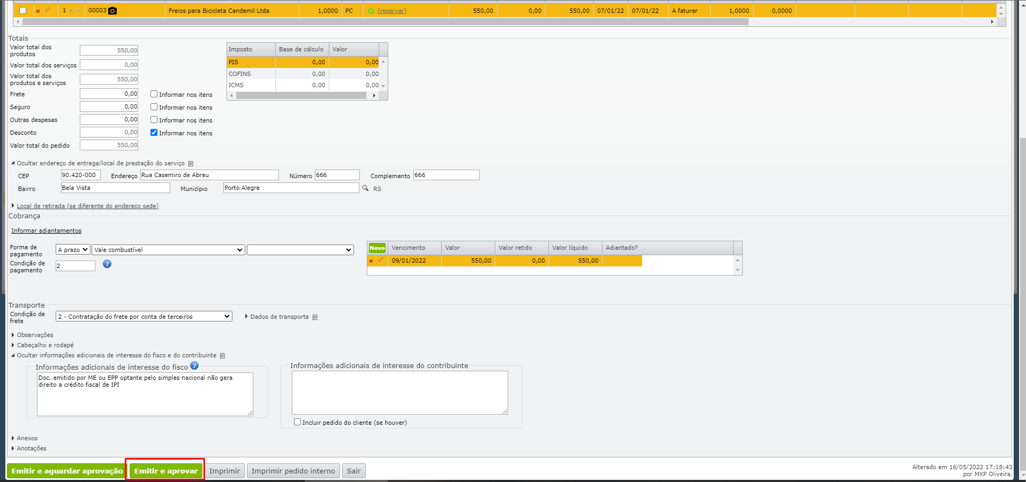The height and width of the screenshot is (482, 1026).
Task: Move item 1 up with the arrow
Action: pos(71,11)
